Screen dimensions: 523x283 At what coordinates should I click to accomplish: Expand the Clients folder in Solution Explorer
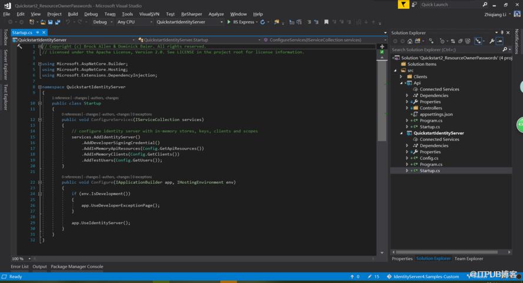(401, 77)
